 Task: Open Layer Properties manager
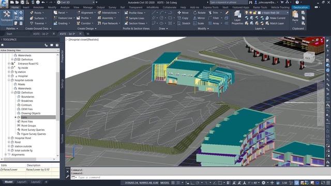point(237,18)
